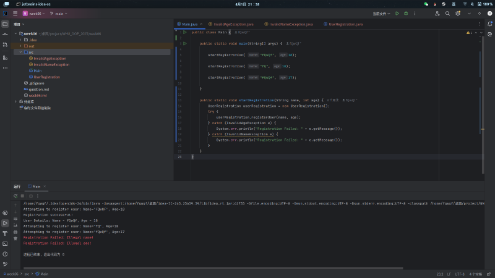The height and width of the screenshot is (278, 495).
Task: Open IDE settings gear icon
Action: [x=458, y=14]
